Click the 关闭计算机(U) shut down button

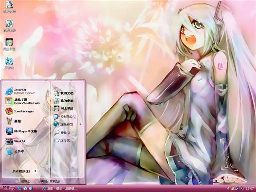[x=47, y=181]
